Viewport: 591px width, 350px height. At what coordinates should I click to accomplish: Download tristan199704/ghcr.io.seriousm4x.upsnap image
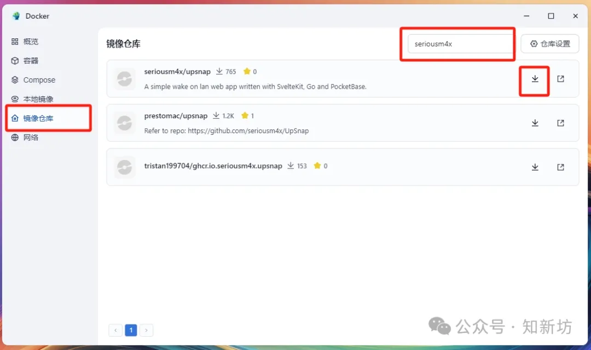535,167
